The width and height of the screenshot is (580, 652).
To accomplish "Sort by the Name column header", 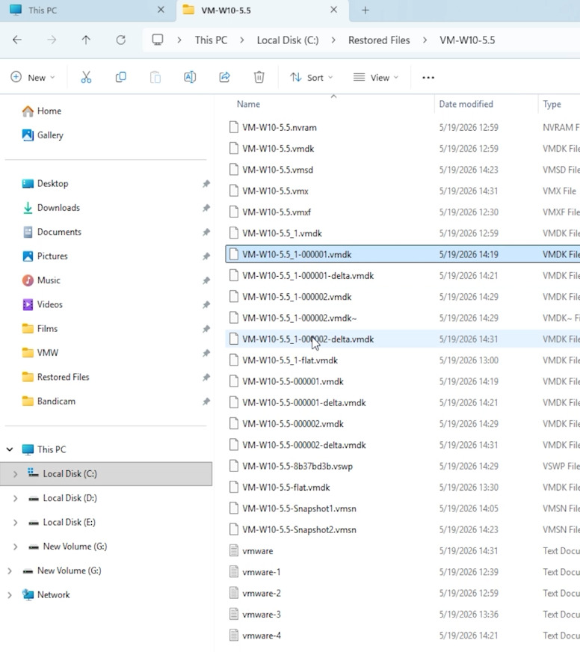I will click(x=248, y=104).
